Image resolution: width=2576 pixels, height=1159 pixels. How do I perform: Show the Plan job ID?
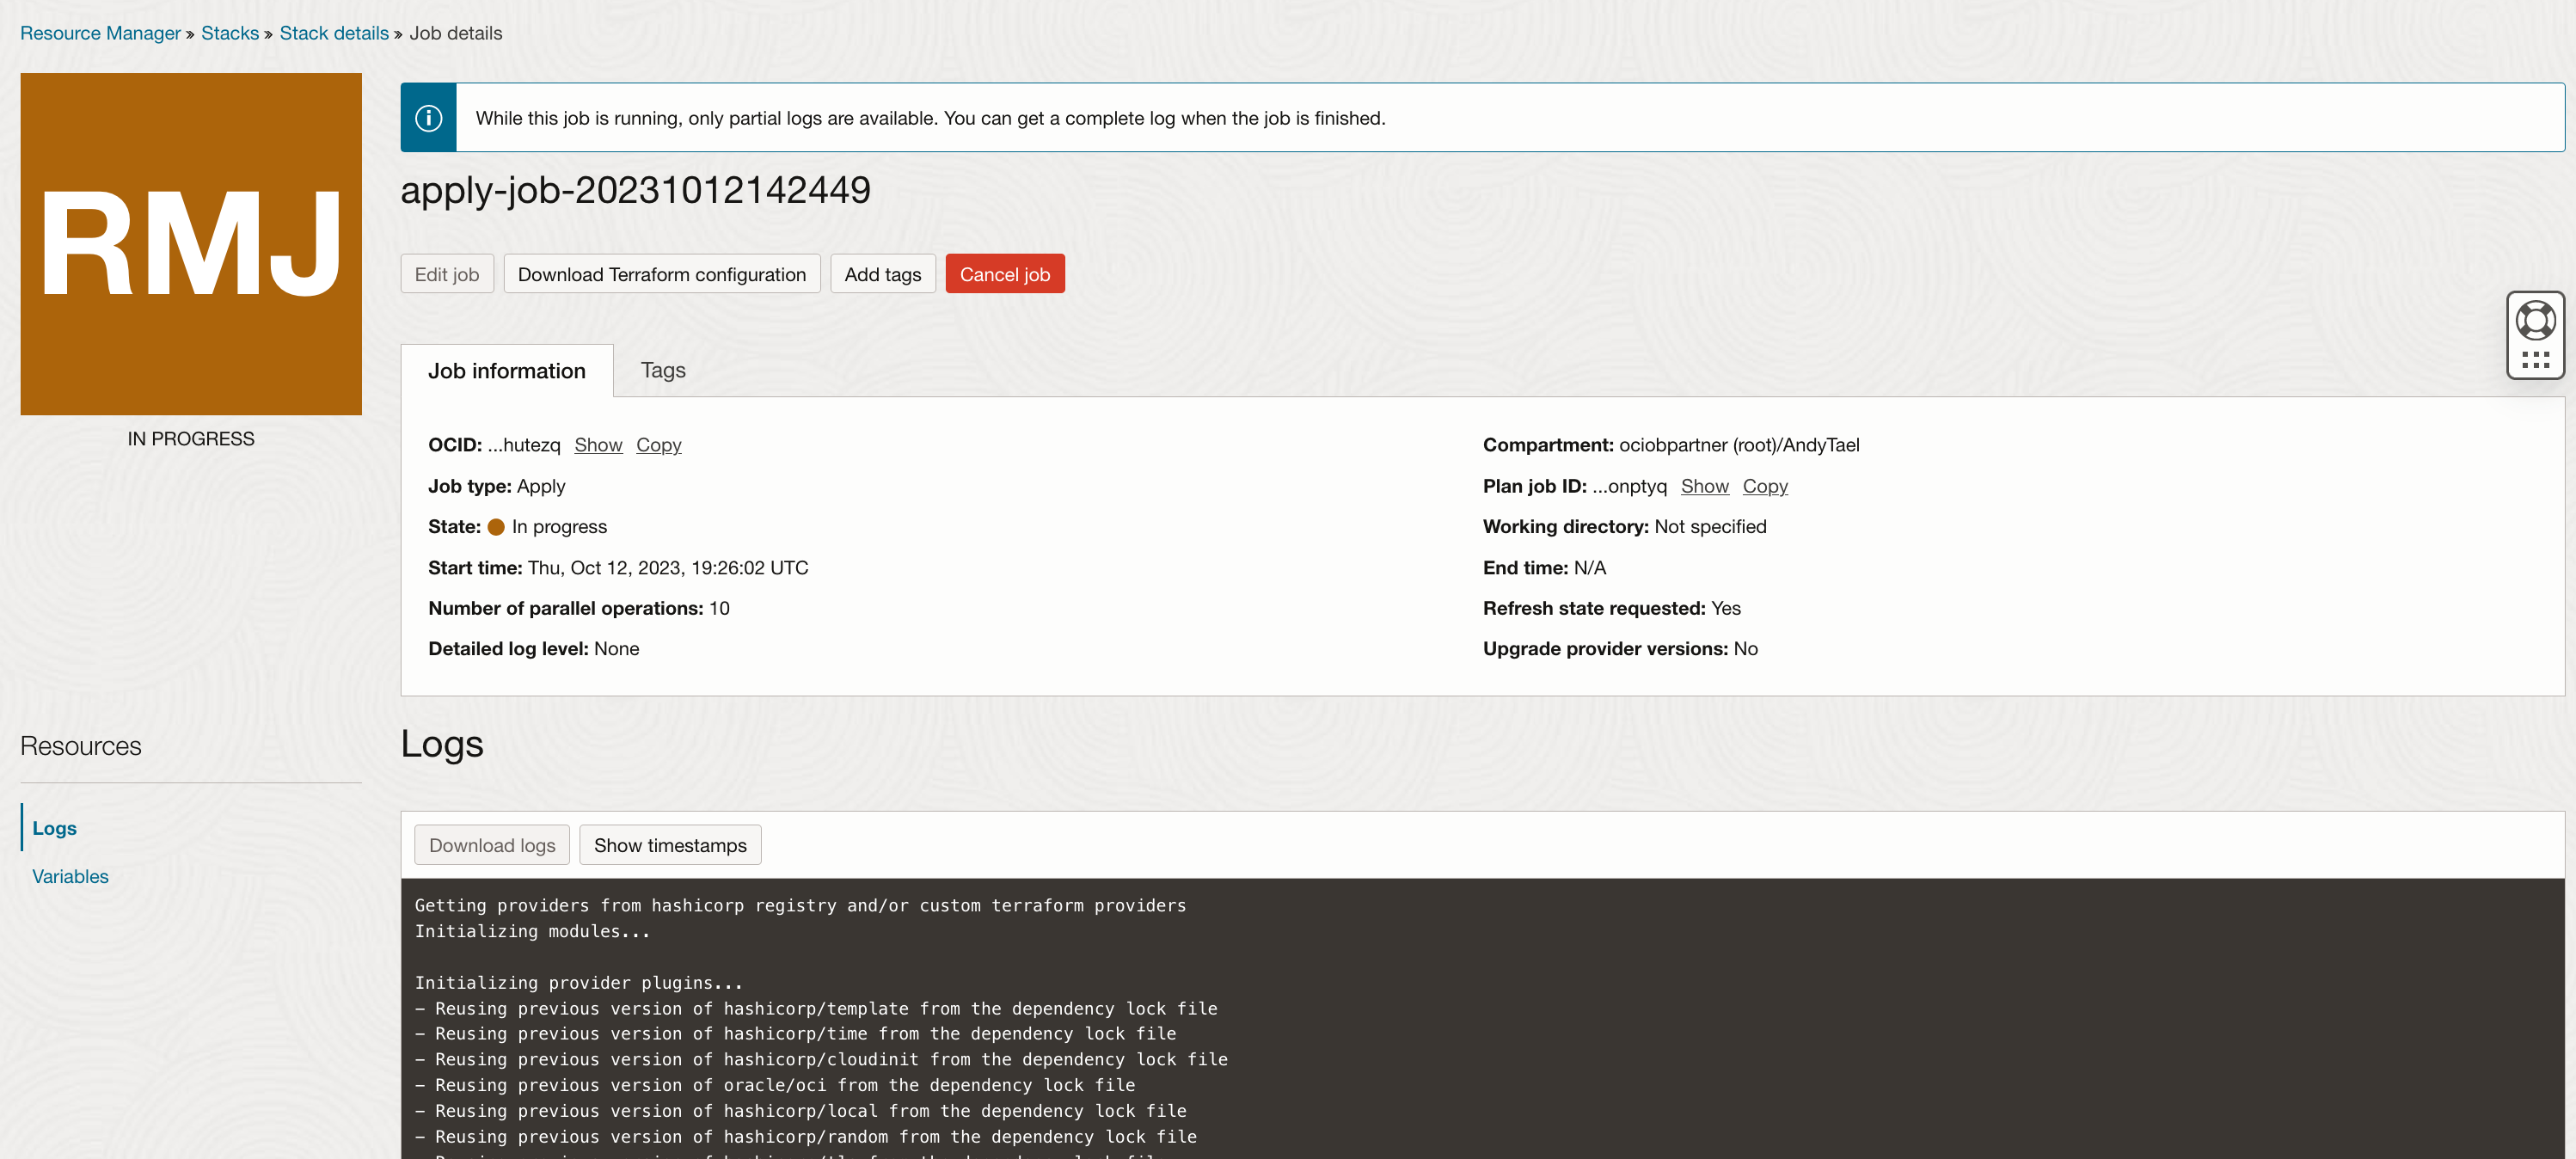[x=1703, y=486]
